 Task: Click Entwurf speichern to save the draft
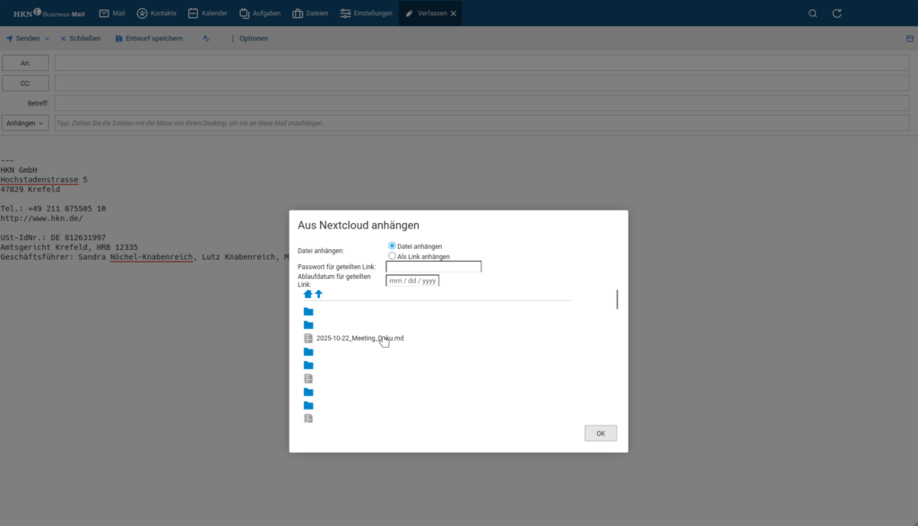tap(149, 39)
